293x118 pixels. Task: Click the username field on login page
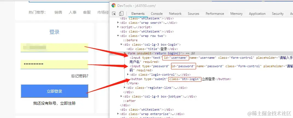pos(54,48)
